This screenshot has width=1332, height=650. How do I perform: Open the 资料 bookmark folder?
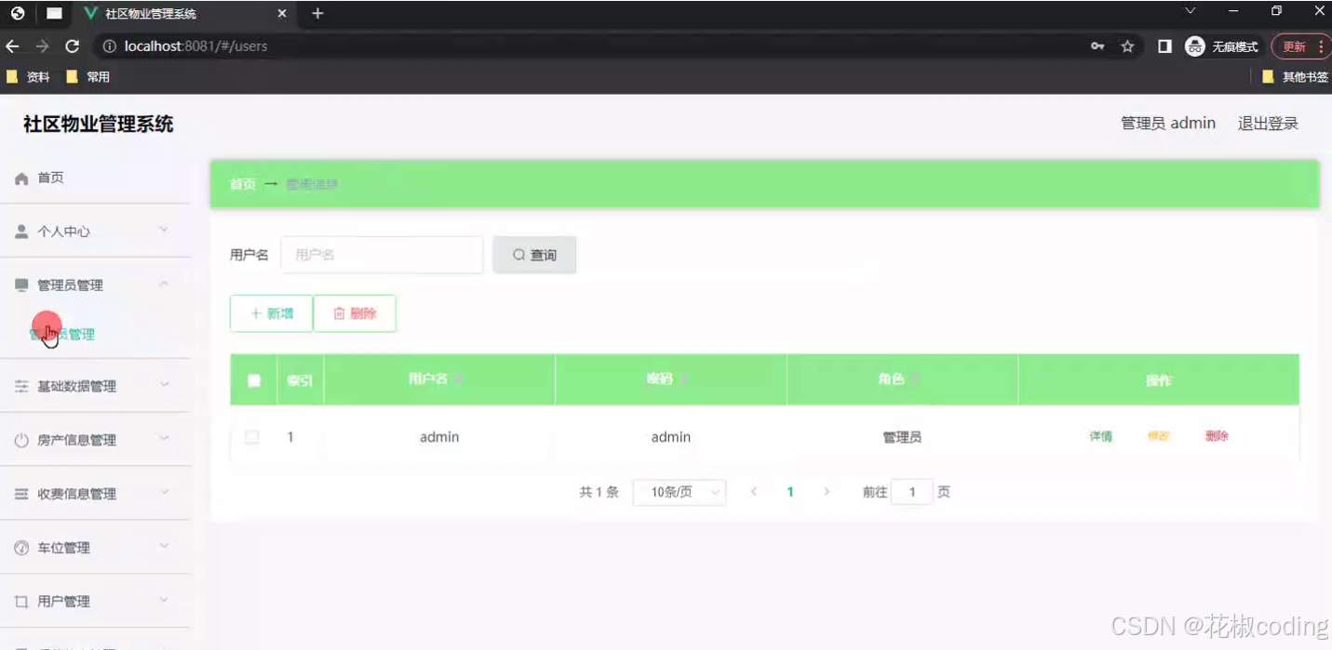[x=28, y=77]
